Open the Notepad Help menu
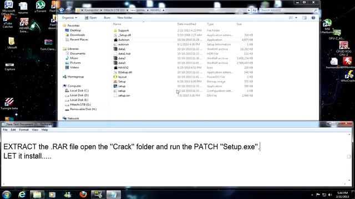The image size is (355, 199). pos(44,130)
